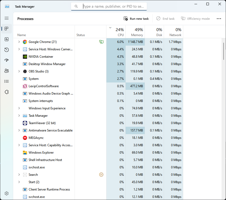Open the Details page in sidebar
The width and height of the screenshot is (226, 200).
[7, 81]
